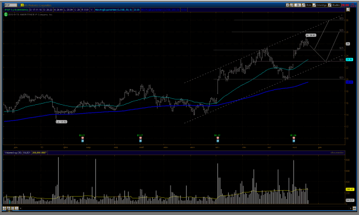
Task: Select the chart grid layout icon at bottom left
Action: 4,208
